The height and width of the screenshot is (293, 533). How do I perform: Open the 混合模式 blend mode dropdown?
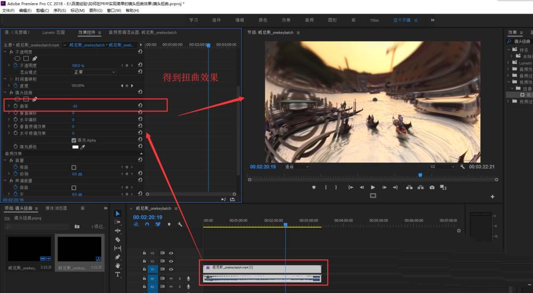[94, 72]
